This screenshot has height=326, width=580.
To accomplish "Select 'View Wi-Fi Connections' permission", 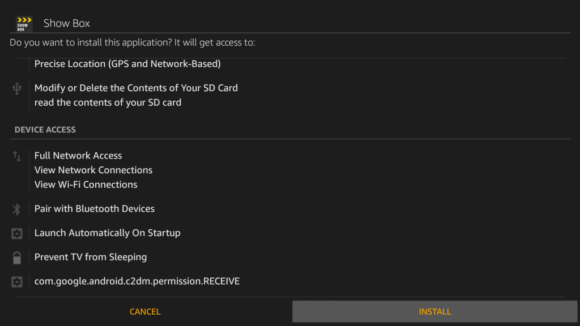I will [x=86, y=185].
